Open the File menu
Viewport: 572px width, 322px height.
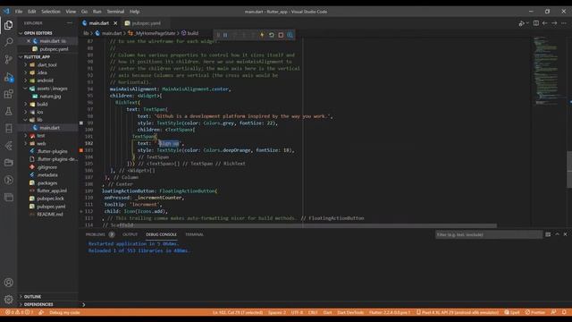coord(19,12)
